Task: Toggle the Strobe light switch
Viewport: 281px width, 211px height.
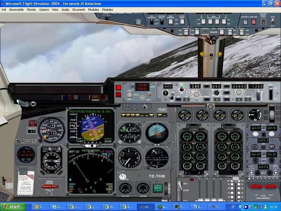Action: click(x=230, y=32)
